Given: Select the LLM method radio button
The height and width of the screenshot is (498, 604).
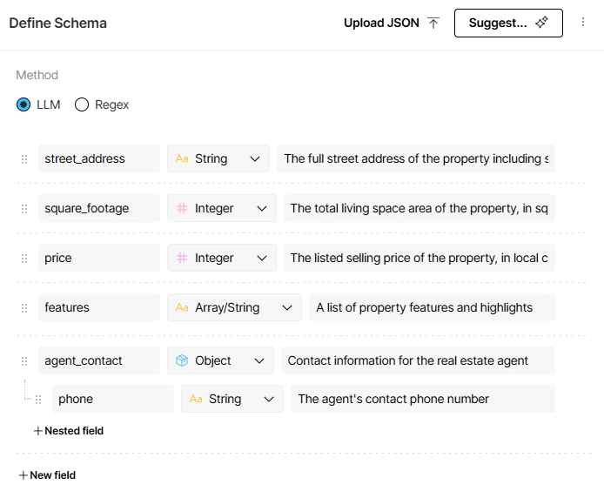Looking at the screenshot, I should pyautogui.click(x=23, y=104).
